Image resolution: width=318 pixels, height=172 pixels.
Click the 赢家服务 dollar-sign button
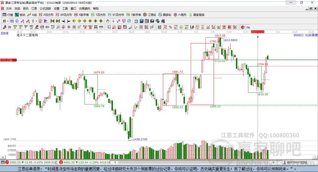[x=197, y=15]
